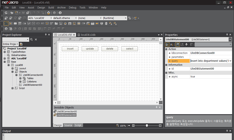Image resolution: width=234 pixels, height=140 pixels.
Task: Open the Entire Project scope dropdown
Action: pyautogui.click(x=17, y=44)
